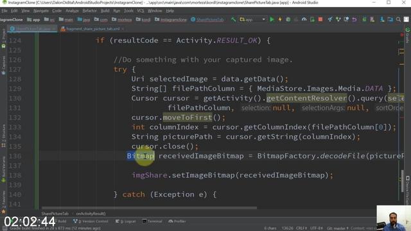This screenshot has width=411, height=231.
Task: Open the Profiler tool window
Action: click(x=177, y=221)
